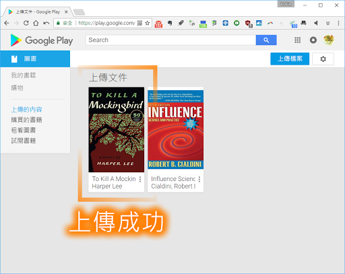Open the QR code icon in address bar
345x274 pixels.
point(139,23)
